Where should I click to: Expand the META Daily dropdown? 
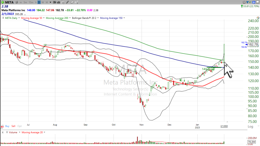click(19, 18)
